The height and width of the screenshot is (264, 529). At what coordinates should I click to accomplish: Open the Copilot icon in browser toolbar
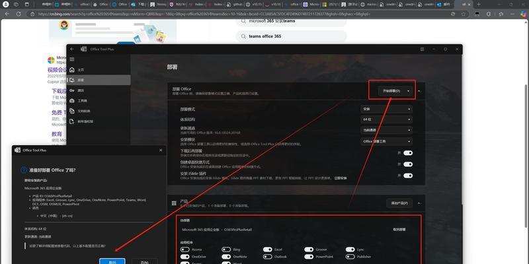coord(522,14)
